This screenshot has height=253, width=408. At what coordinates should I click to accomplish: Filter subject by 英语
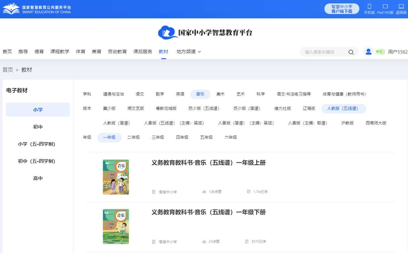click(x=180, y=94)
